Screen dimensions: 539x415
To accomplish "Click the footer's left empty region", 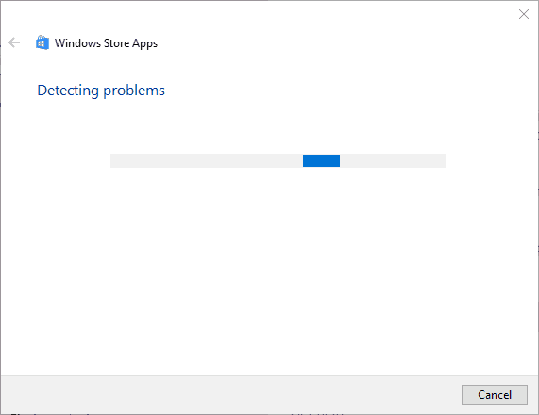I will click(103, 395).
